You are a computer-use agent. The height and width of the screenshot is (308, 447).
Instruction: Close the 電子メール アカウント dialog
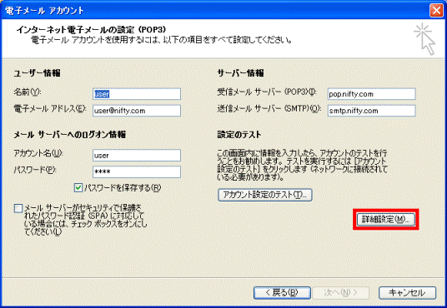[436, 10]
